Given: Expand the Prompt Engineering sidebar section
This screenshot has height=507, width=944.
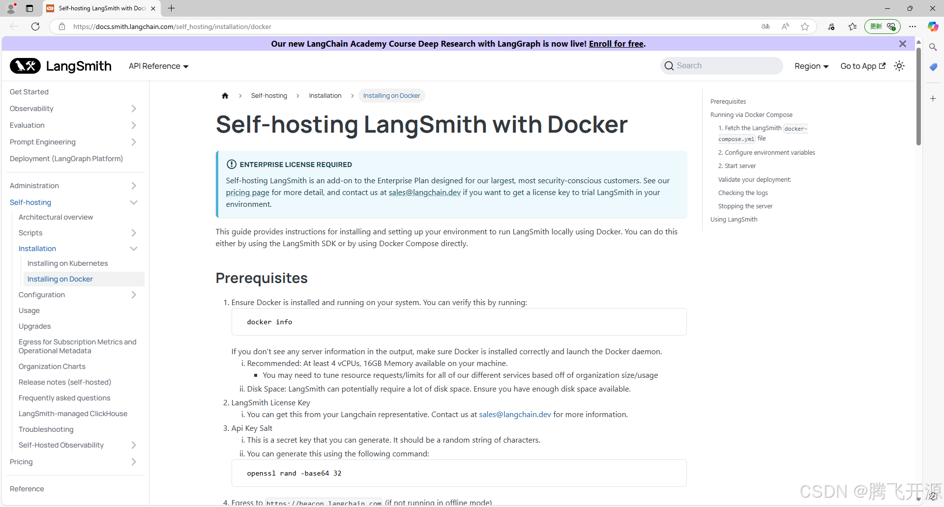Looking at the screenshot, I should (134, 142).
